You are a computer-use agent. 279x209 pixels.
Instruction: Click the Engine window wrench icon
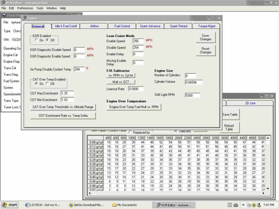[x=24, y=18]
